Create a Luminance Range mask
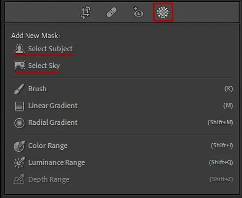 pyautogui.click(x=57, y=163)
